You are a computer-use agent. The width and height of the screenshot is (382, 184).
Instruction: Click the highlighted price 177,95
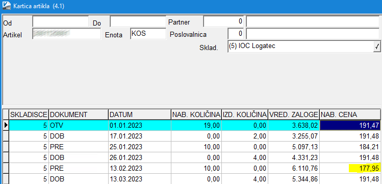[x=350, y=168]
